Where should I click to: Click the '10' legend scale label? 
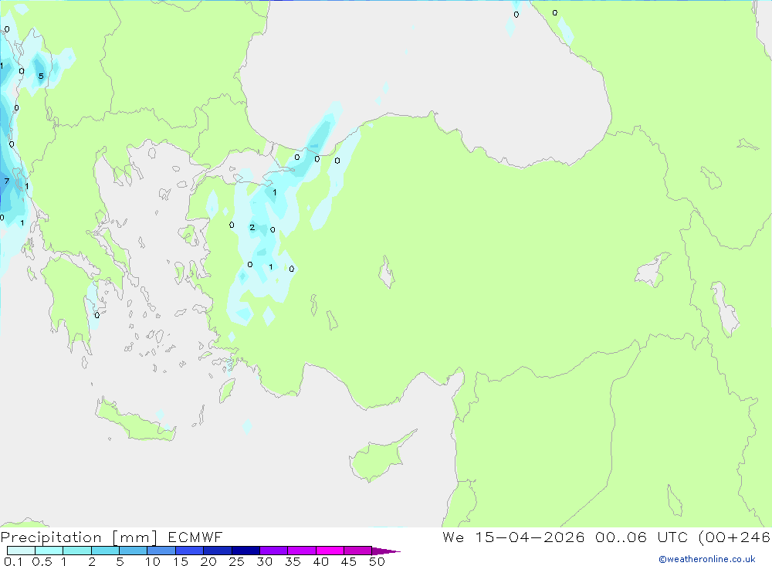153,561
